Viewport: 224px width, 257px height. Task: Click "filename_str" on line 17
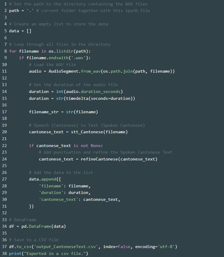click(44, 112)
